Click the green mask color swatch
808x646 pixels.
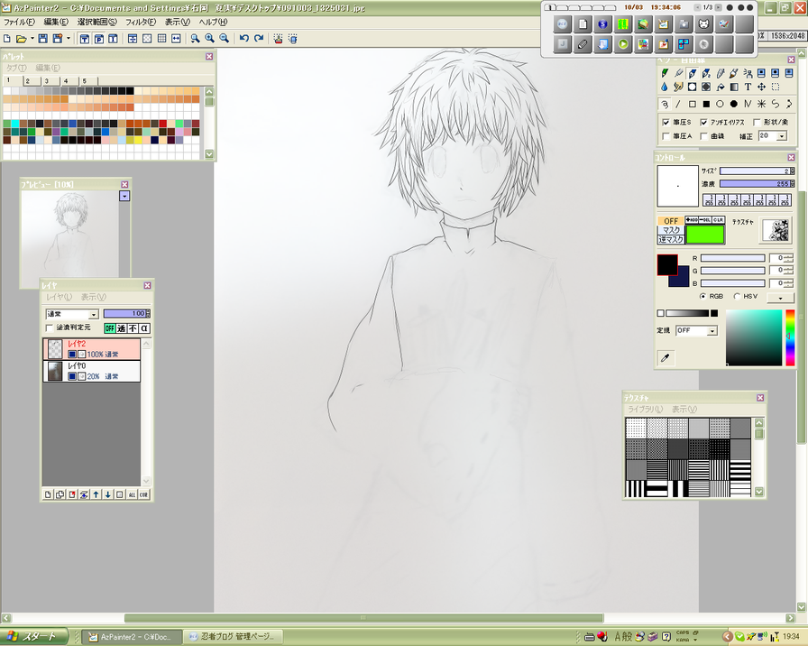[x=704, y=235]
